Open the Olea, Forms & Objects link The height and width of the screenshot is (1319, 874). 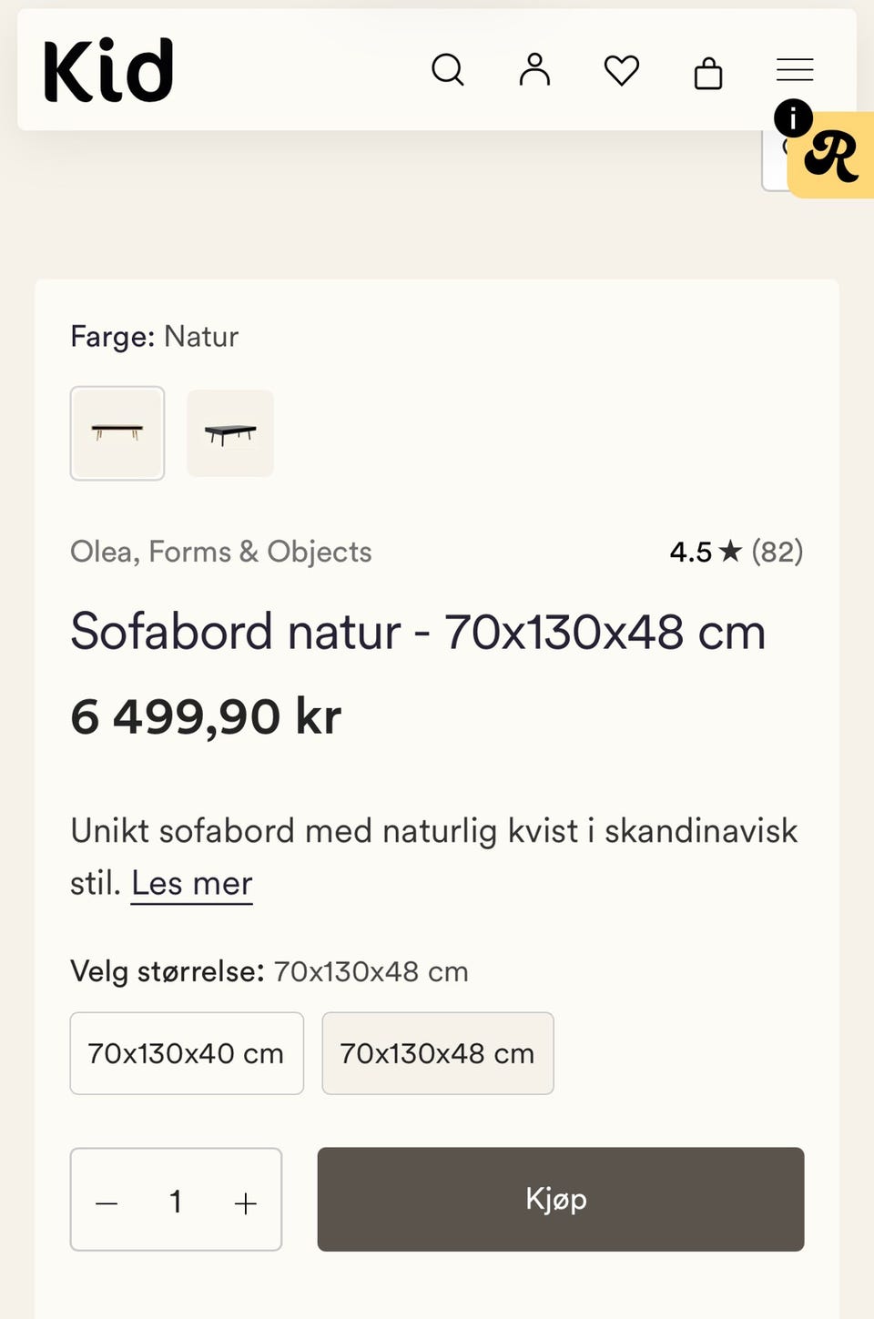click(221, 552)
